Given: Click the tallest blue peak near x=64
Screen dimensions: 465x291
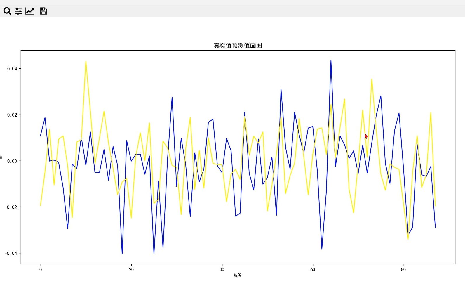Looking at the screenshot, I should pyautogui.click(x=331, y=60).
